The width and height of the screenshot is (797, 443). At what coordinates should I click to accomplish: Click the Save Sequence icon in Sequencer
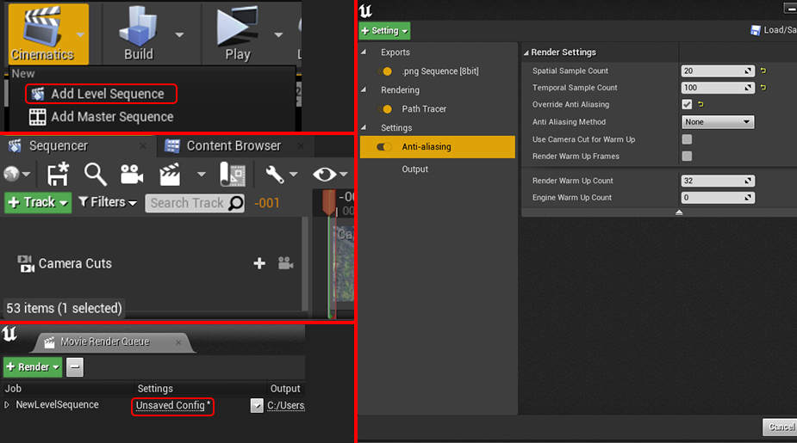[58, 174]
